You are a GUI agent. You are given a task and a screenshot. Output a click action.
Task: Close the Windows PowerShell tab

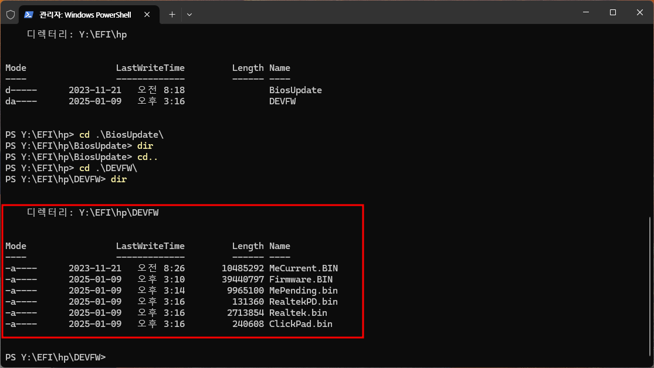click(x=147, y=15)
